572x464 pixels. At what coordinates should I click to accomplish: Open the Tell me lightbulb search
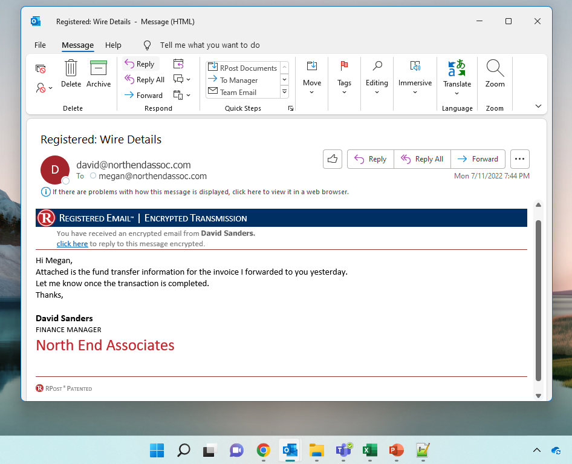147,45
